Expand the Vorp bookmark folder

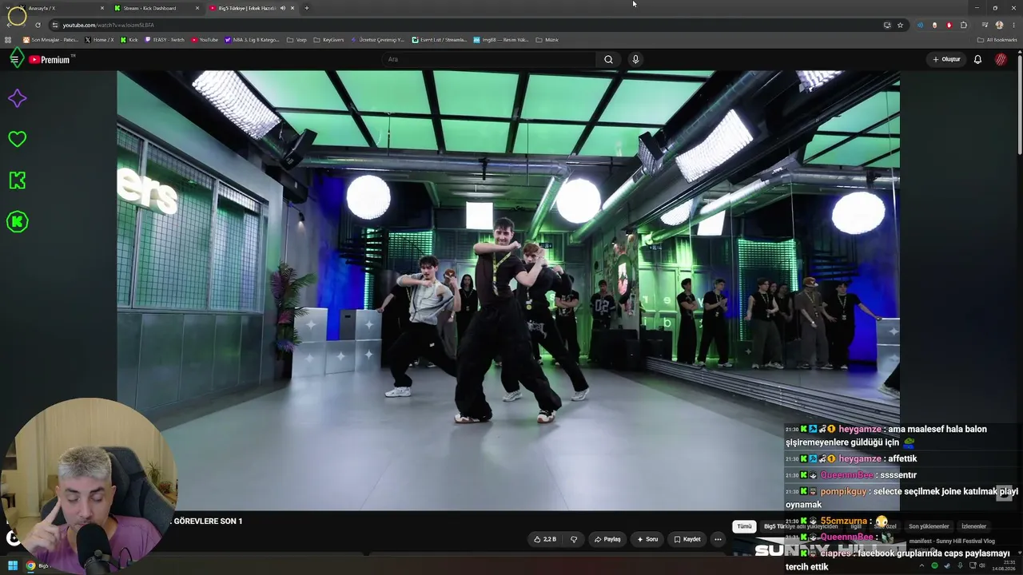tap(297, 39)
